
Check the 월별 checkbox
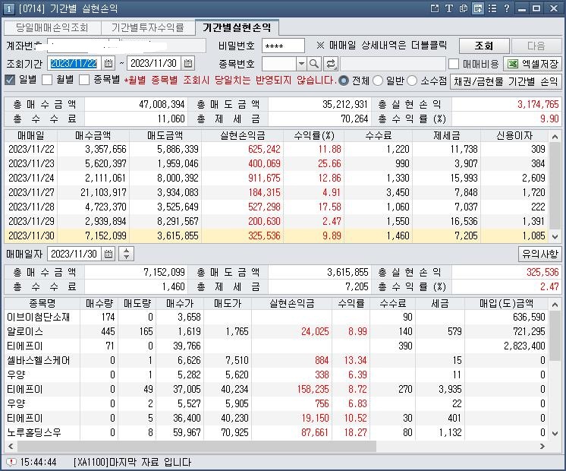pos(47,80)
